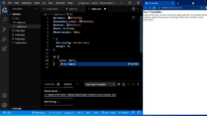Clear the output panel with list icon

pos(119,84)
